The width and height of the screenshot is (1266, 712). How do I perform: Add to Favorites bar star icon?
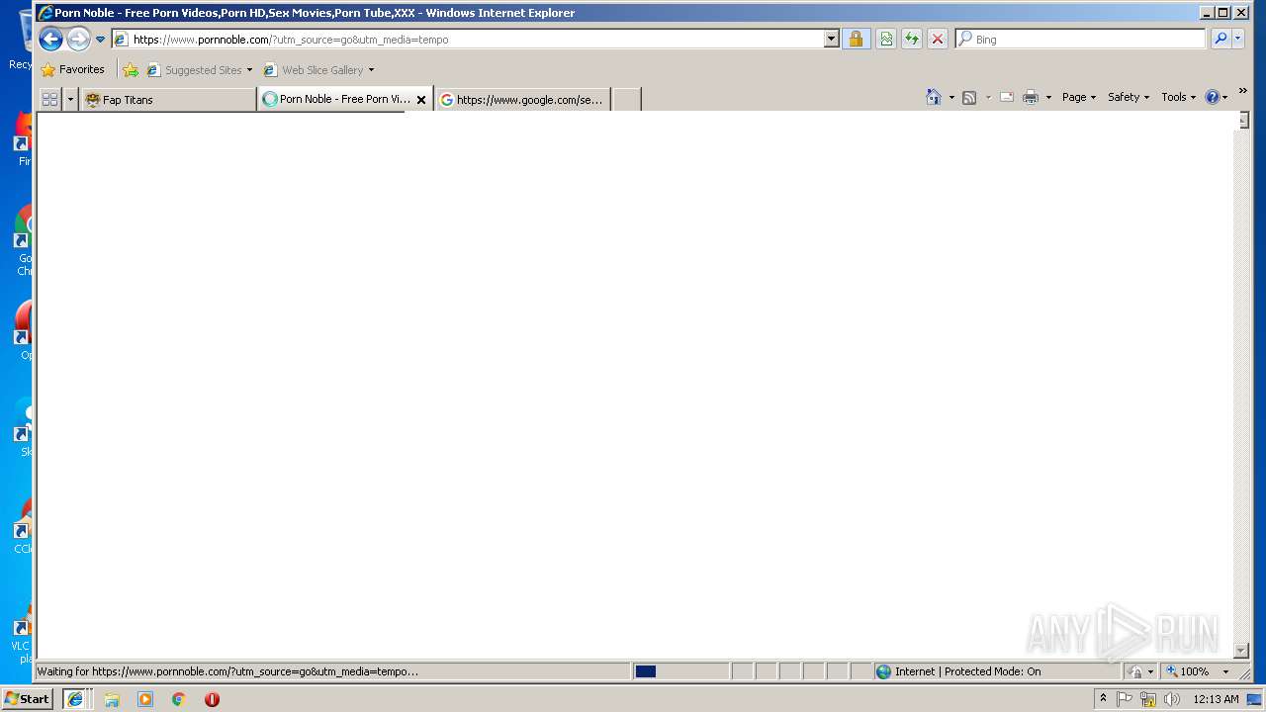[131, 70]
